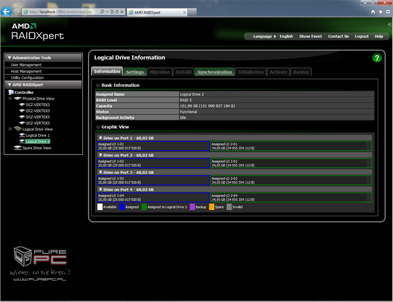This screenshot has width=393, height=302.
Task: Click the gray Invalid legend swatch
Action: 229,207
